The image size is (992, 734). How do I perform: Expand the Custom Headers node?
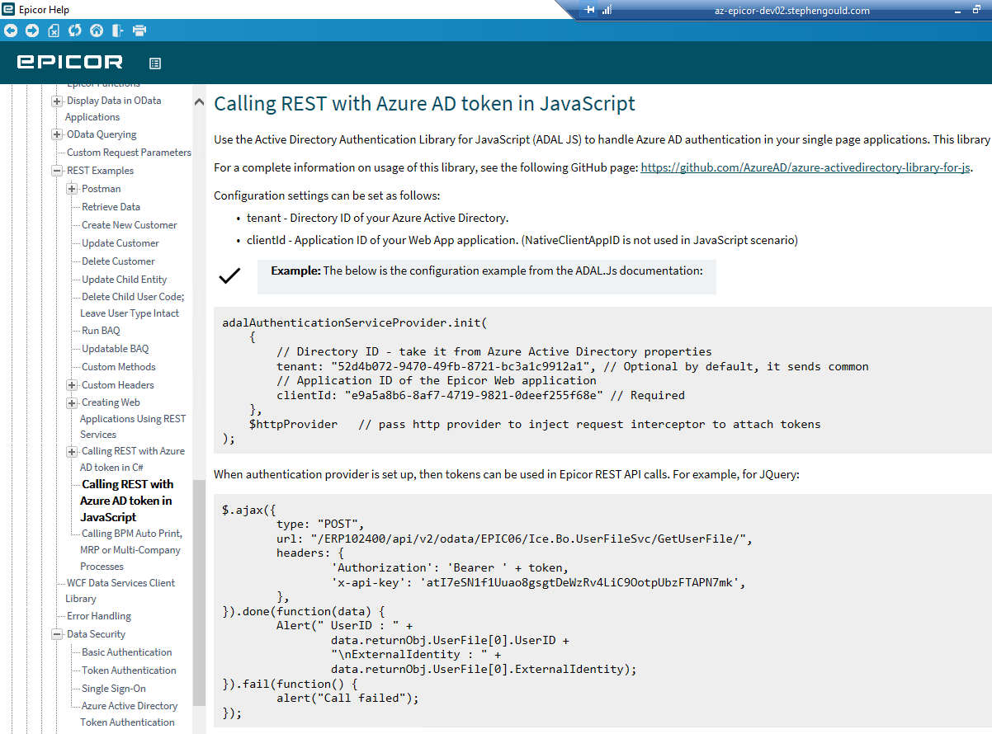coord(72,385)
